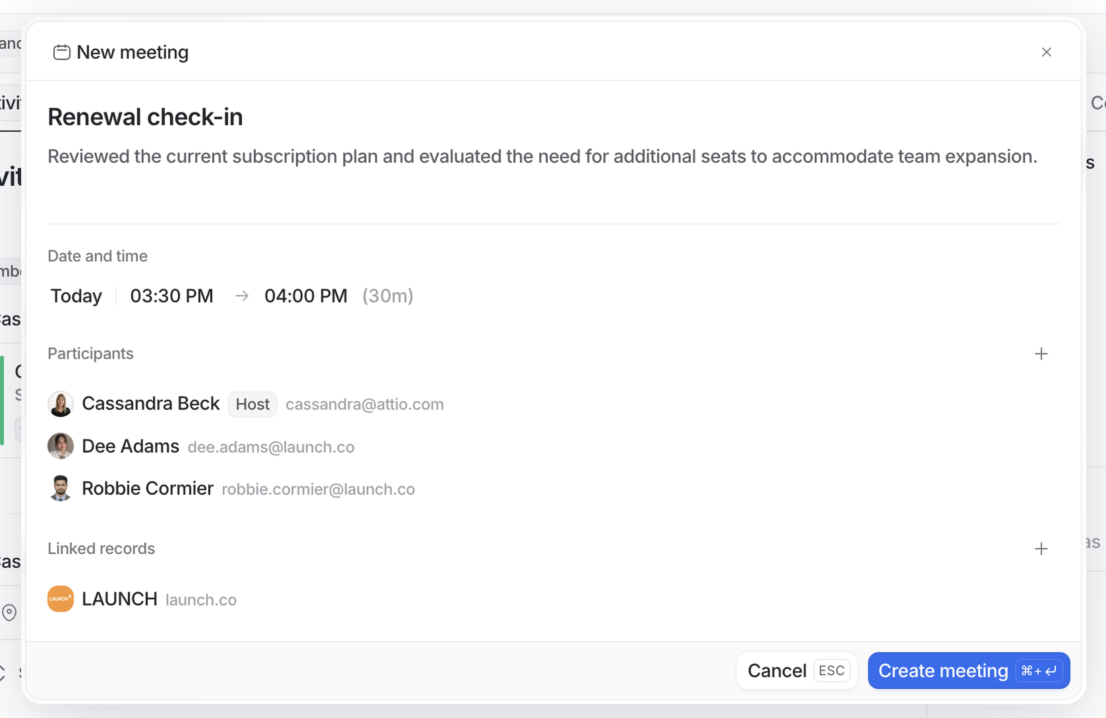Click Cassandra Beck's avatar
This screenshot has height=718, width=1106.
60,404
